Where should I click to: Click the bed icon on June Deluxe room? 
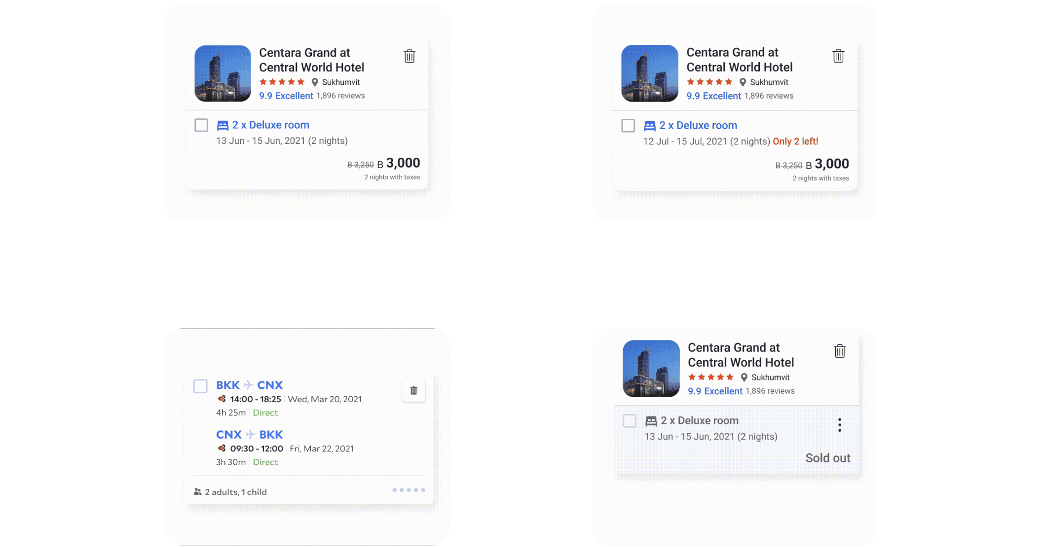pos(223,126)
